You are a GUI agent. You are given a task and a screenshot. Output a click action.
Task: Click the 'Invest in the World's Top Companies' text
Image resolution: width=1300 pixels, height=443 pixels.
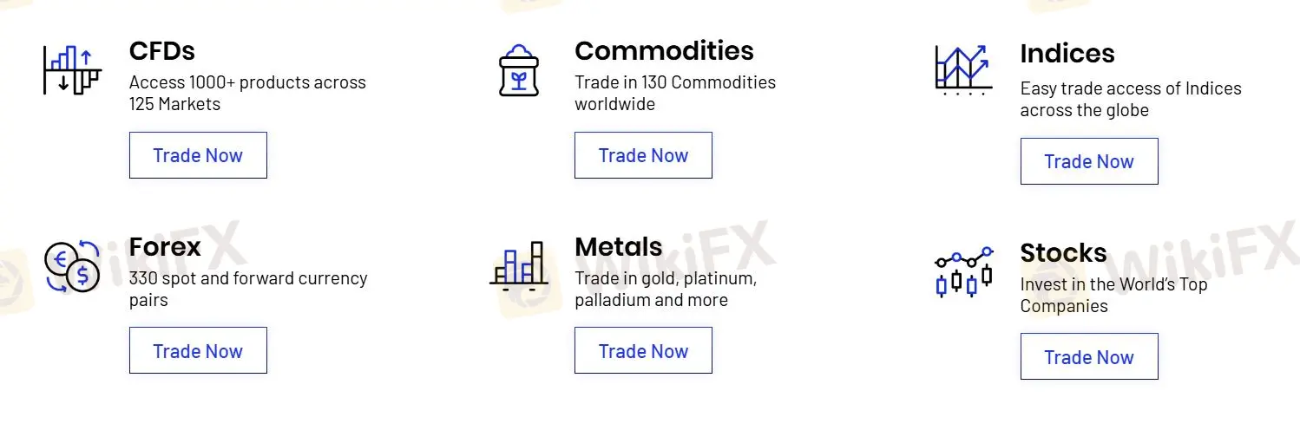pos(1113,295)
